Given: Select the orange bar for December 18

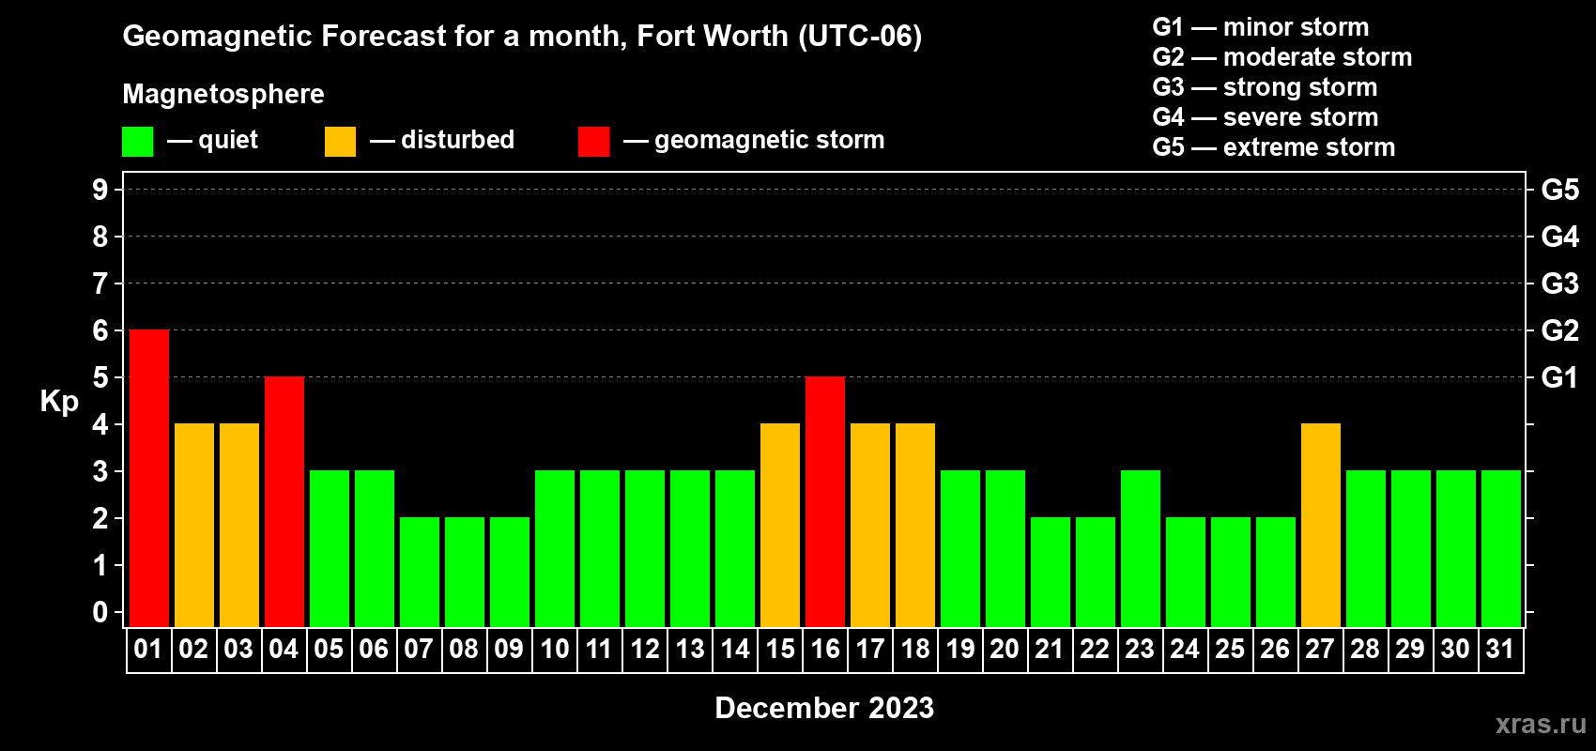Looking at the screenshot, I should (x=915, y=525).
